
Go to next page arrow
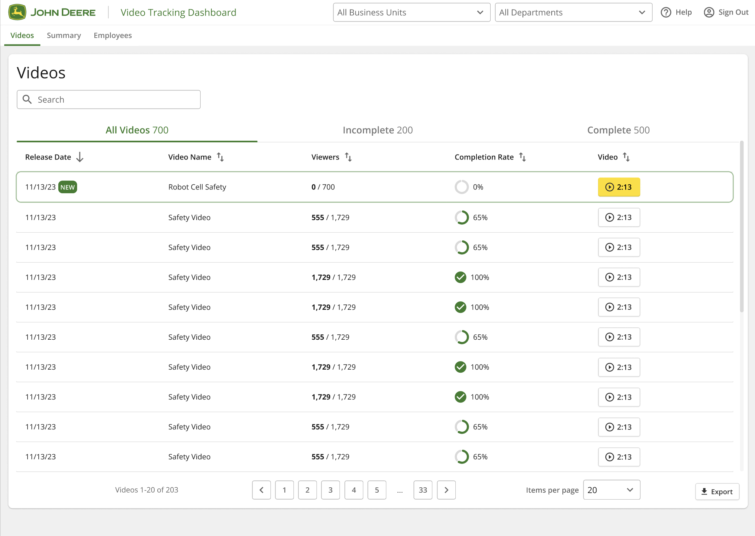(446, 490)
